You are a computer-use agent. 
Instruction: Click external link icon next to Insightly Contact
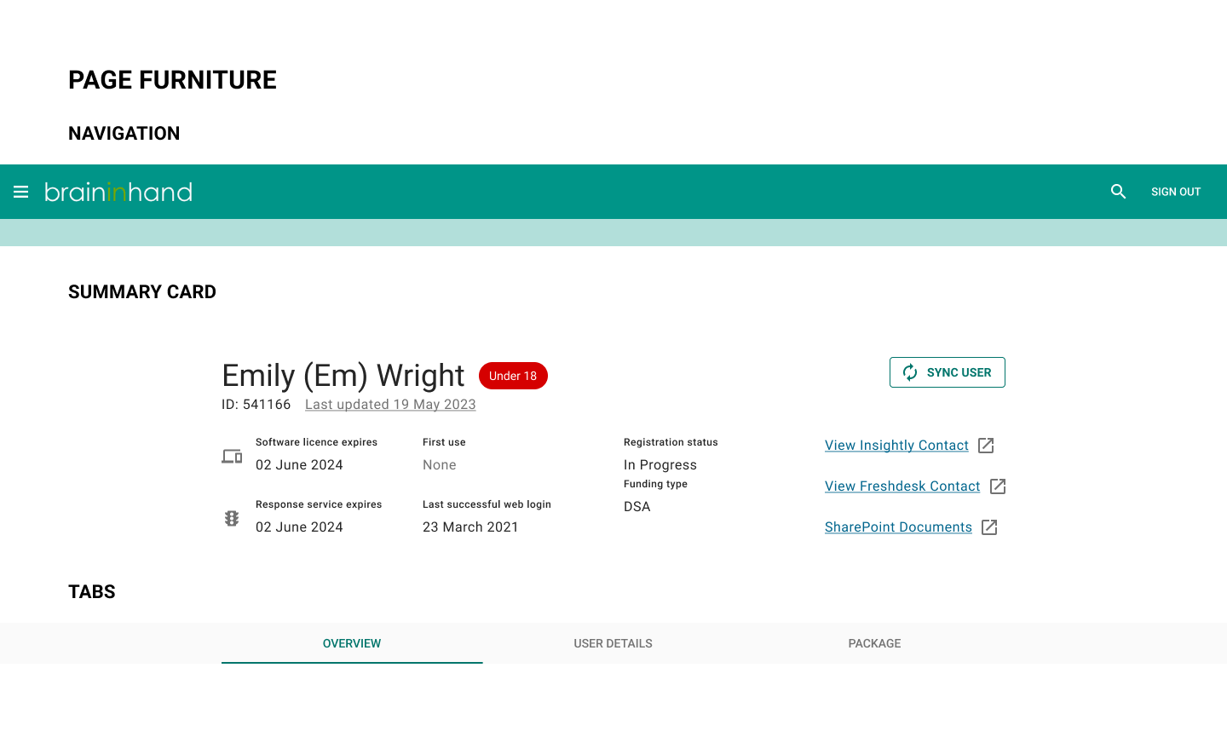[x=986, y=446]
